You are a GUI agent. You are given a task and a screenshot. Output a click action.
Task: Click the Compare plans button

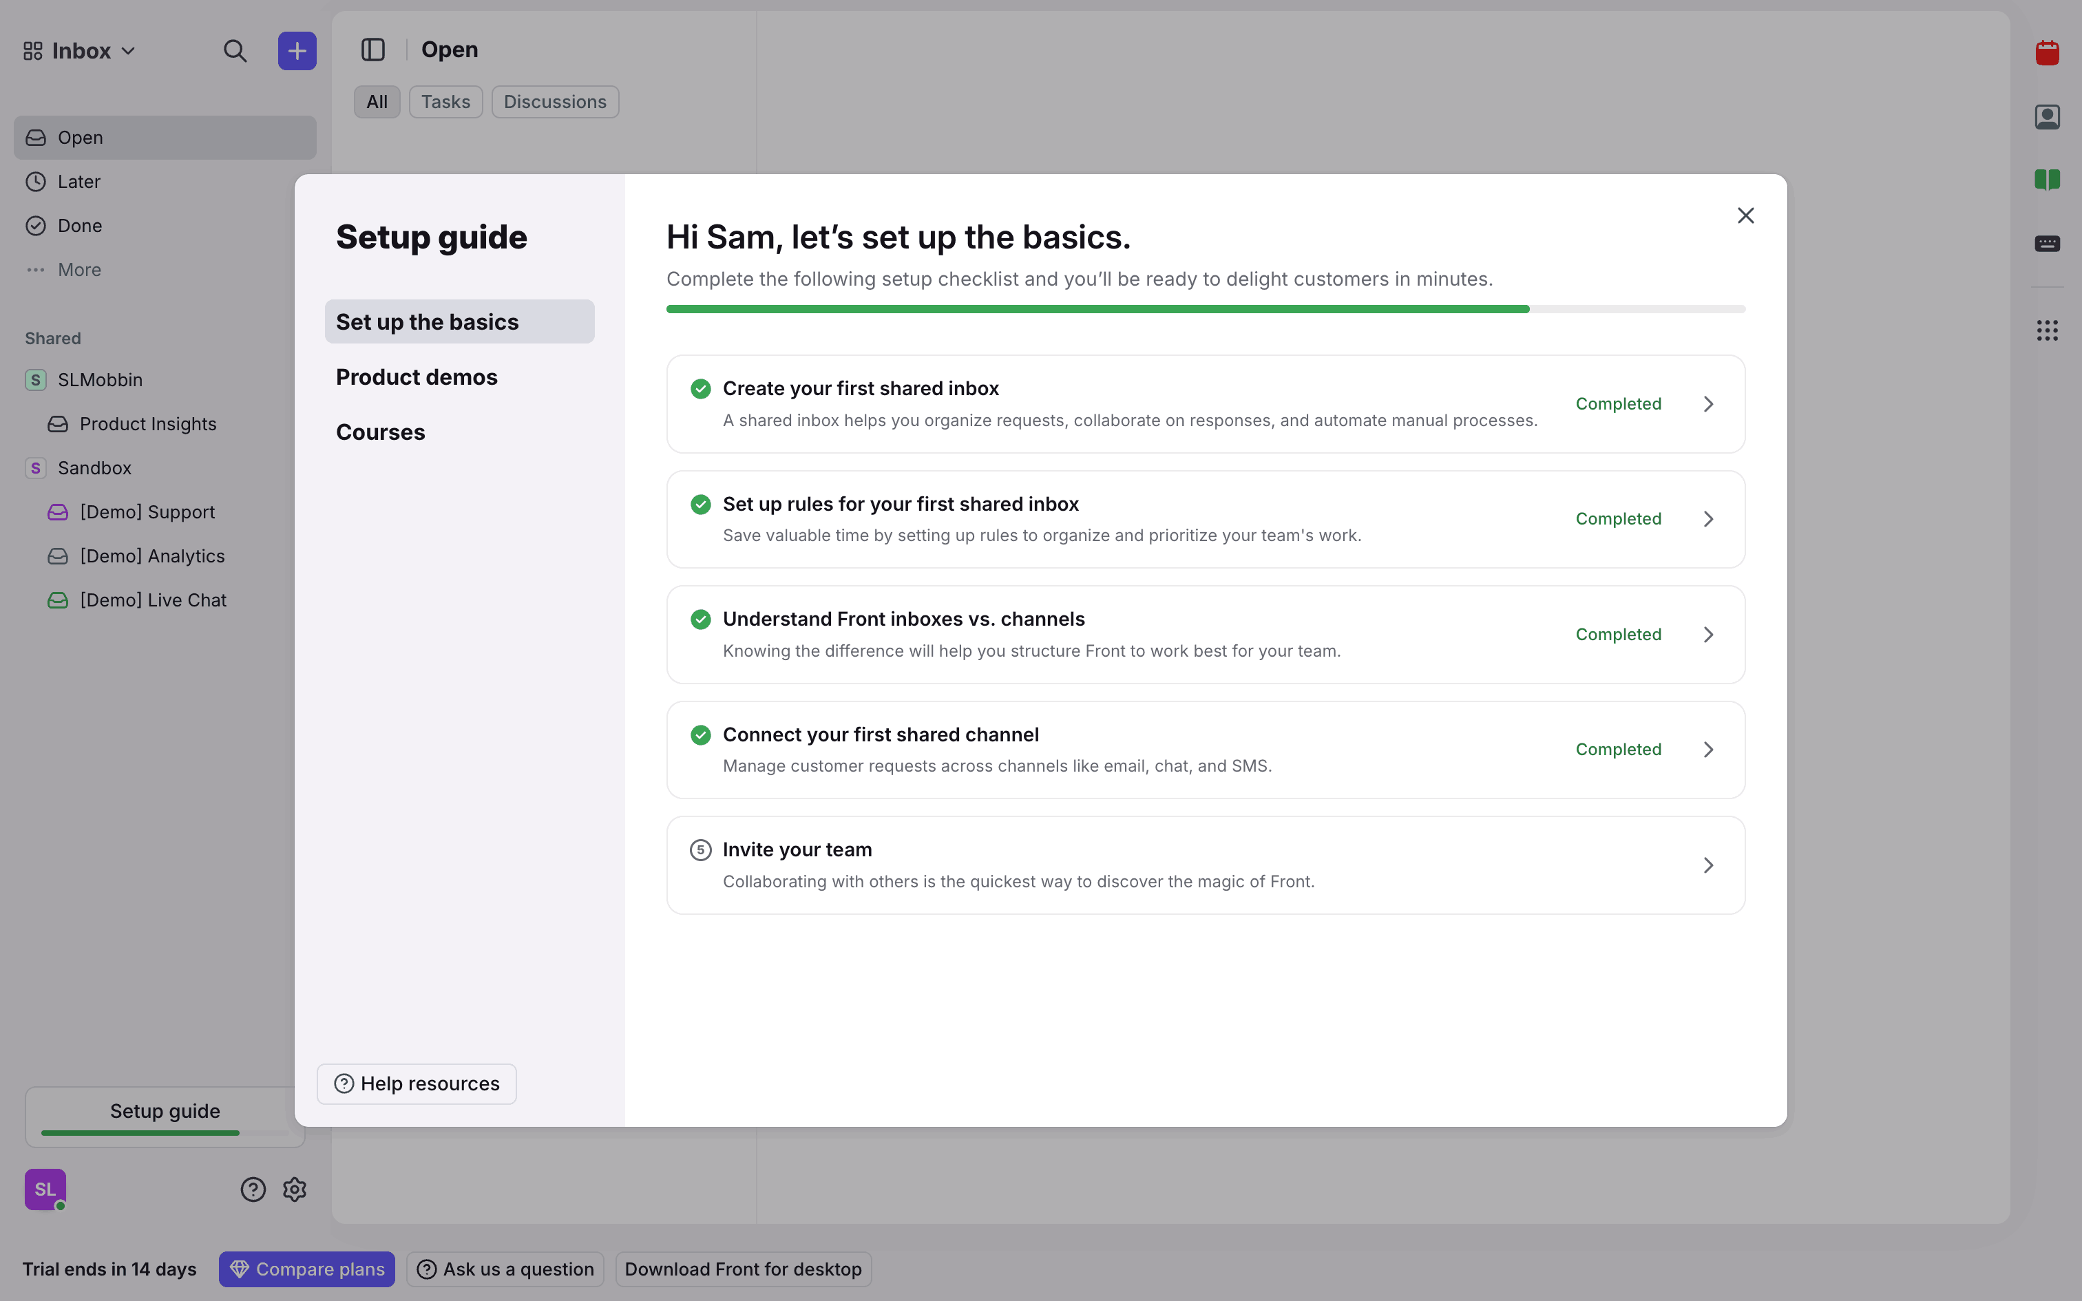click(306, 1269)
